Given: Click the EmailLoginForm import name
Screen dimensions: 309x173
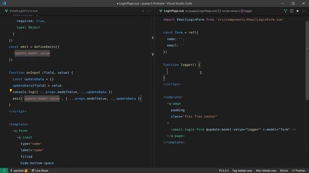Looking at the screenshot, I should click(190, 20).
